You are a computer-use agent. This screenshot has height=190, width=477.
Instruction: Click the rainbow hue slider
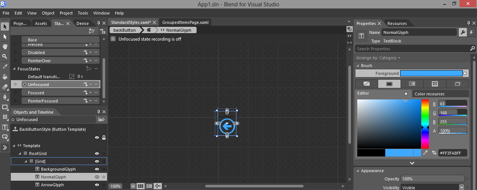(x=425, y=124)
